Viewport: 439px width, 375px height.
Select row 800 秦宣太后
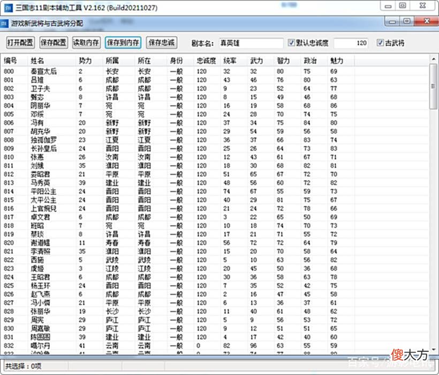click(x=215, y=71)
